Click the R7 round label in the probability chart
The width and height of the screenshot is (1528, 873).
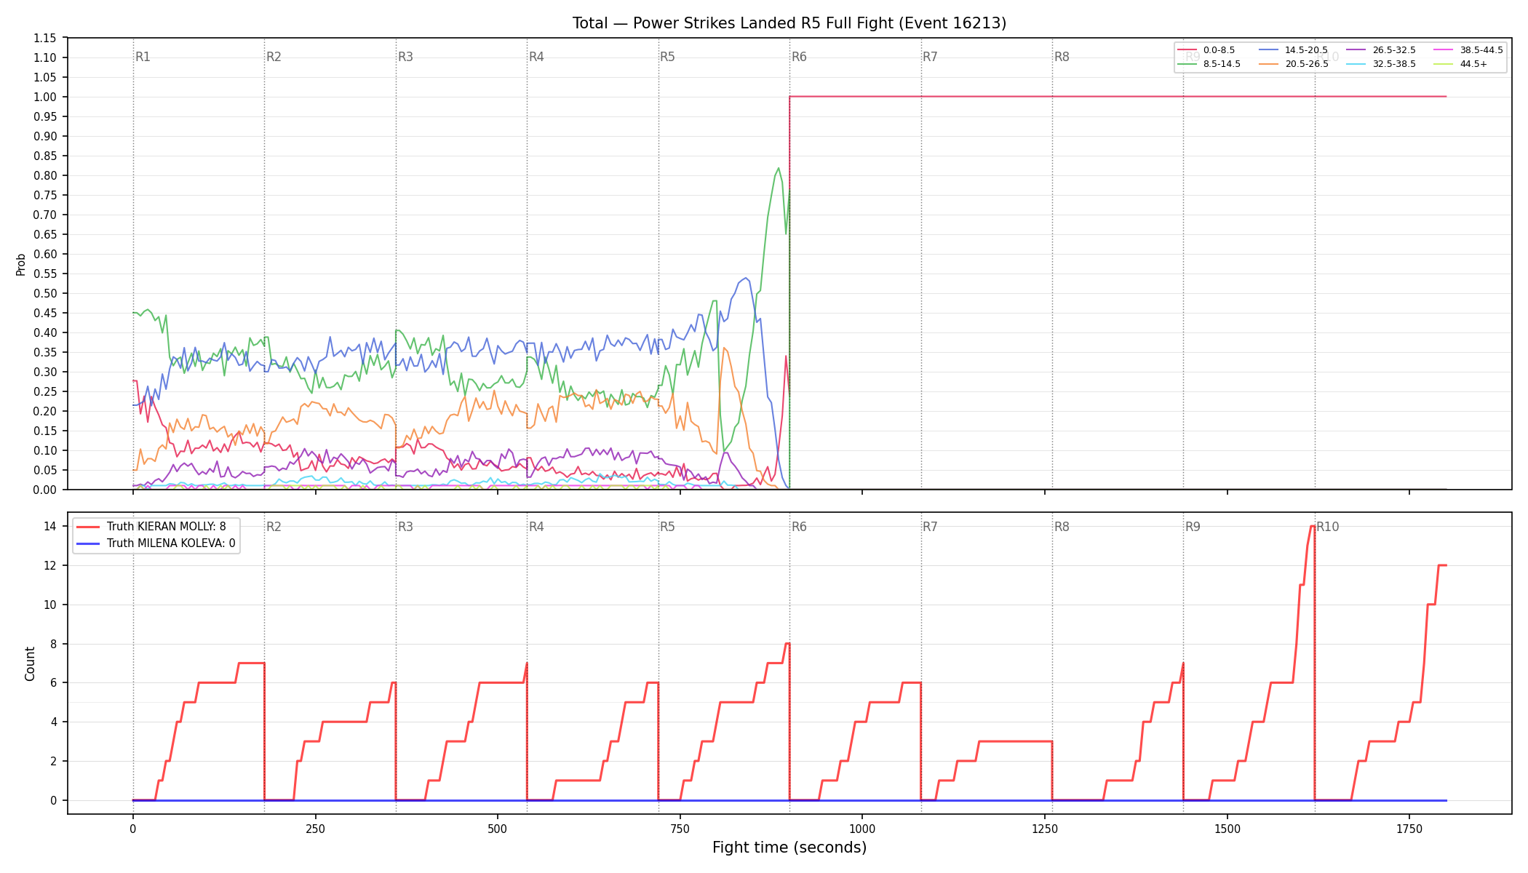click(930, 57)
